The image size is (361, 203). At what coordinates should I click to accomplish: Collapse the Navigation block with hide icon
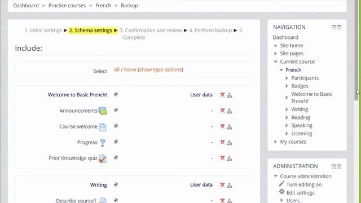click(x=333, y=27)
